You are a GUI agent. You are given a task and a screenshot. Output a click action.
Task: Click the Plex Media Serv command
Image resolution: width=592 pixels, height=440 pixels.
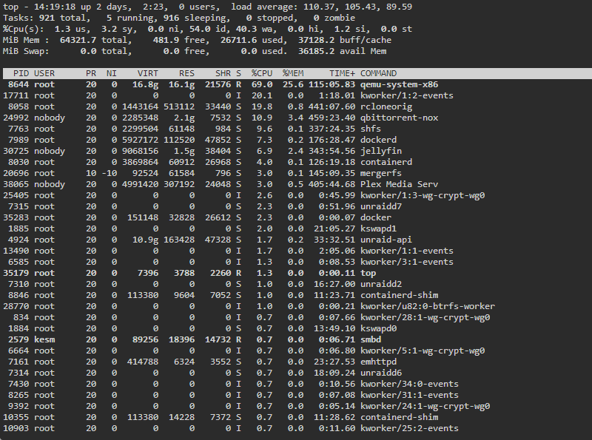pos(399,184)
